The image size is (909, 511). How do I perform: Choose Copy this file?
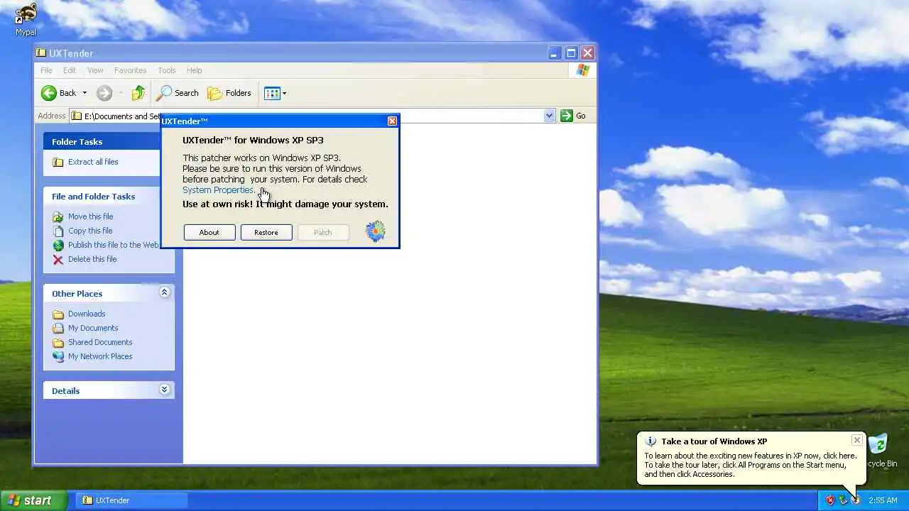(x=90, y=231)
